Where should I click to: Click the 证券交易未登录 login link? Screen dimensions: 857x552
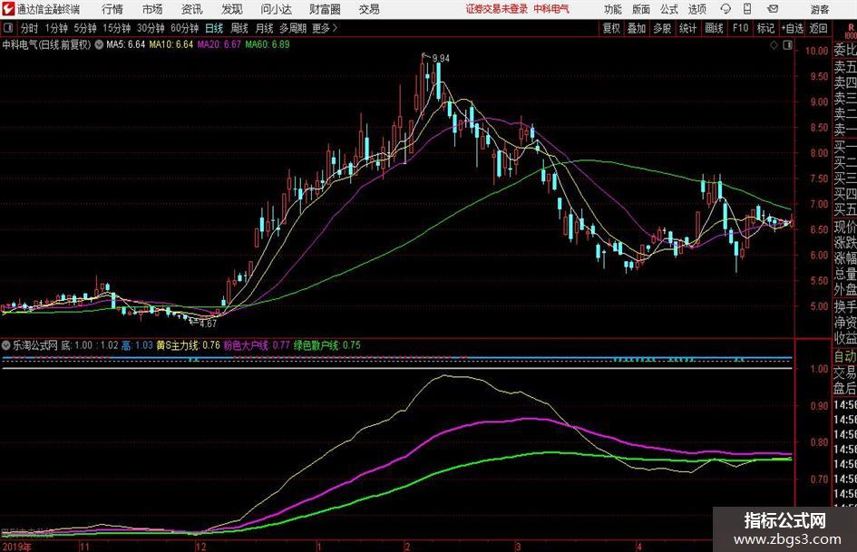coord(497,9)
